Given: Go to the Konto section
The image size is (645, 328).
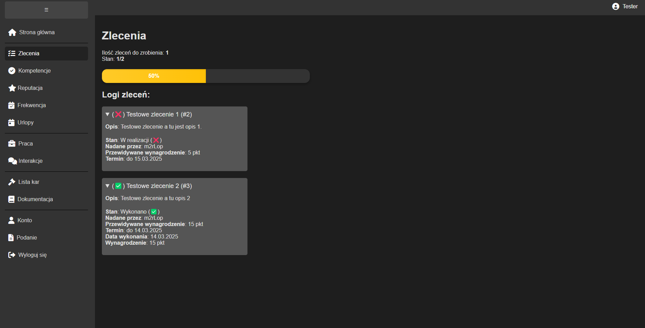Looking at the screenshot, I should 25,221.
